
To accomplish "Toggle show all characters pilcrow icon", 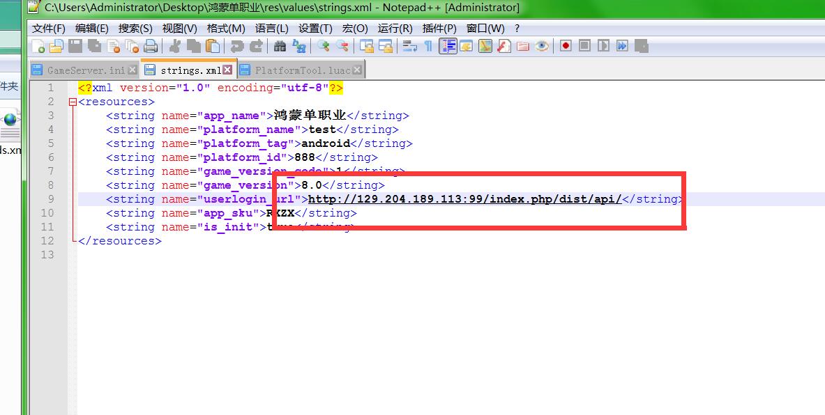I will coord(428,46).
